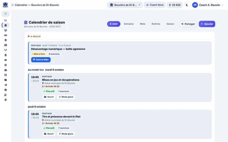Select the À venir tab
The width and height of the screenshot is (228, 142).
(114, 24)
